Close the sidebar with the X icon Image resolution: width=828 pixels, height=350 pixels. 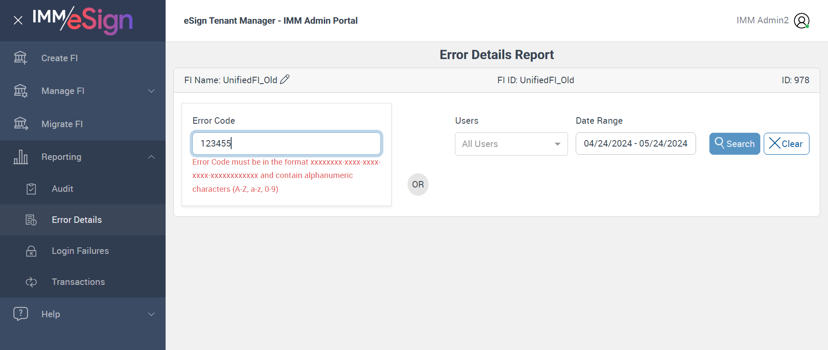click(x=18, y=20)
